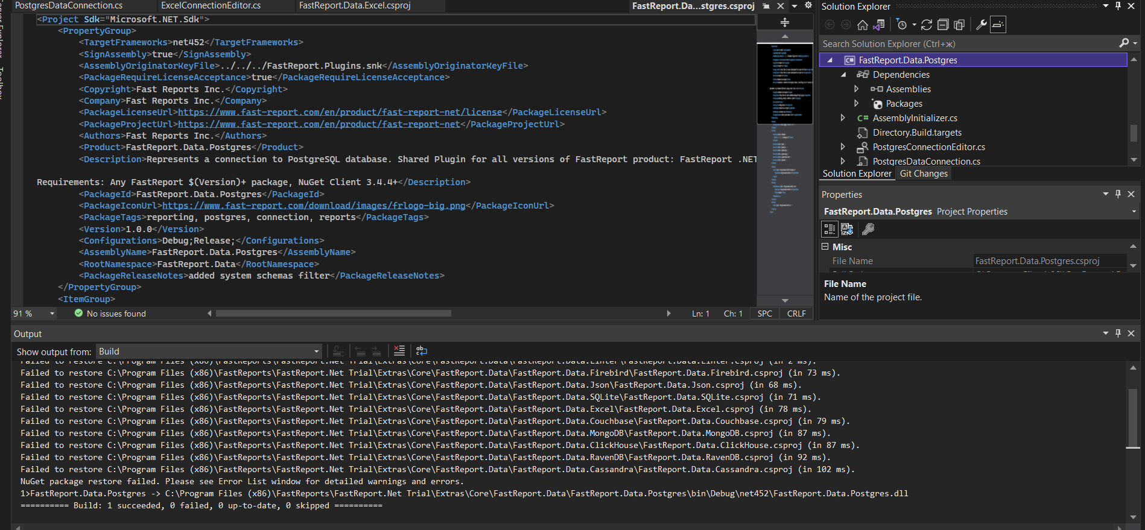Click the Search Solution Explorer field

tap(969, 43)
